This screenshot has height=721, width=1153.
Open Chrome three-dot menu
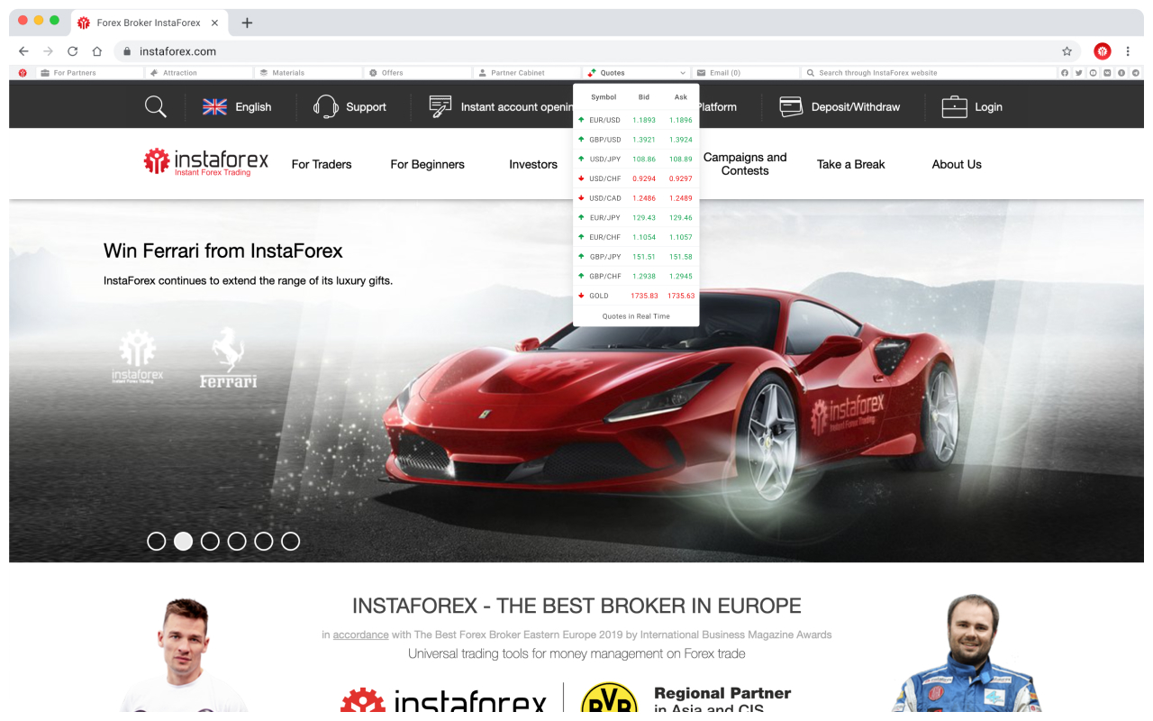tap(1128, 51)
